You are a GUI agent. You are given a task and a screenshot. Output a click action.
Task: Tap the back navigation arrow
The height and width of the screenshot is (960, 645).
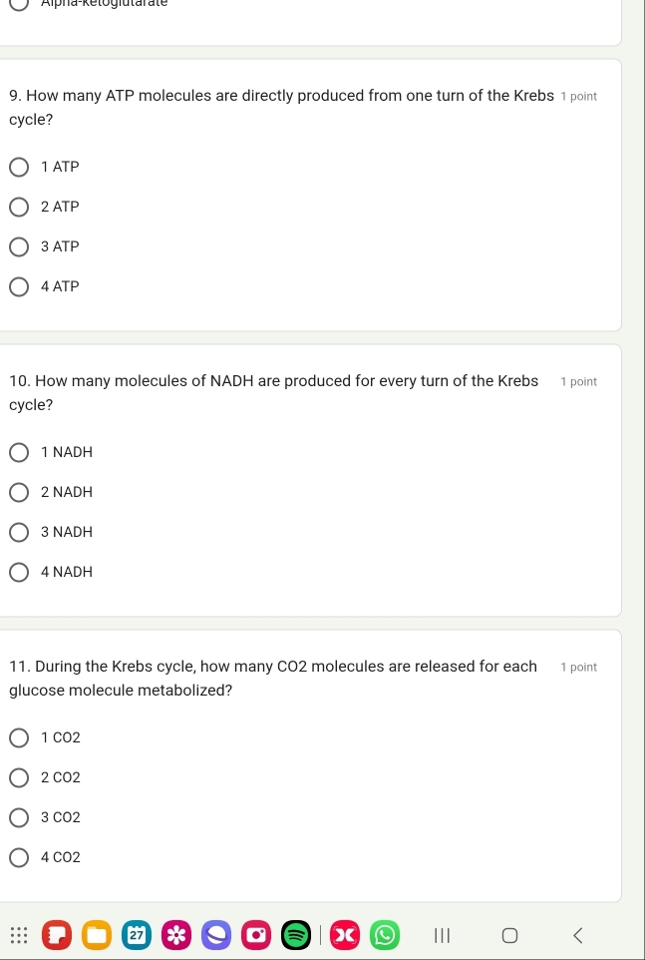(578, 935)
